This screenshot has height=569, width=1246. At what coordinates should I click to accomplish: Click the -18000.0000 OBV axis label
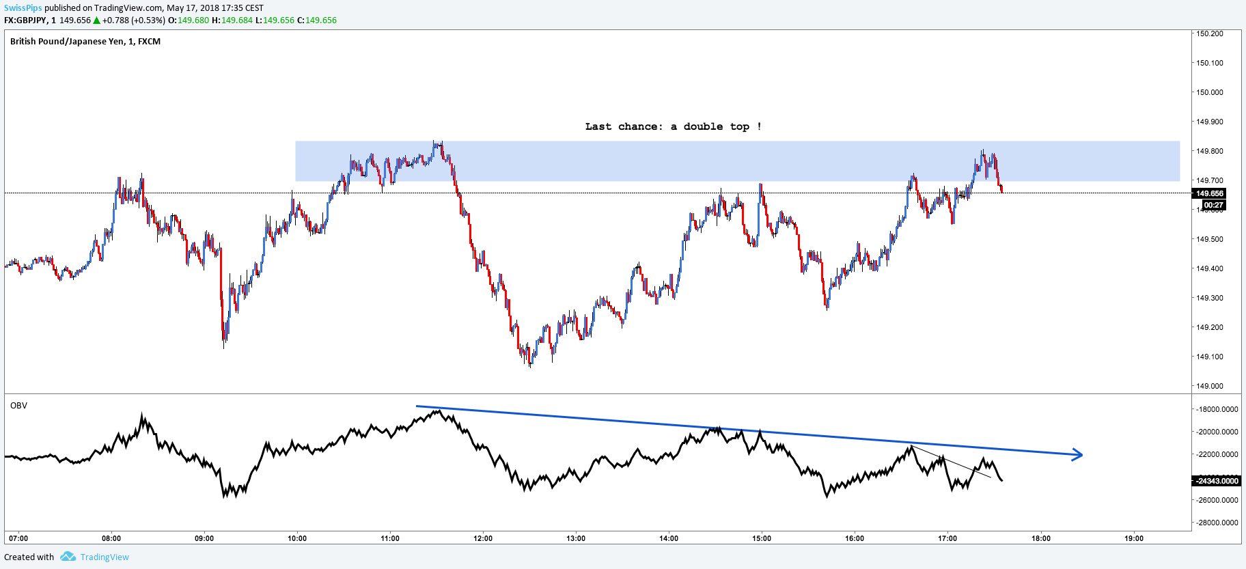pos(1217,409)
